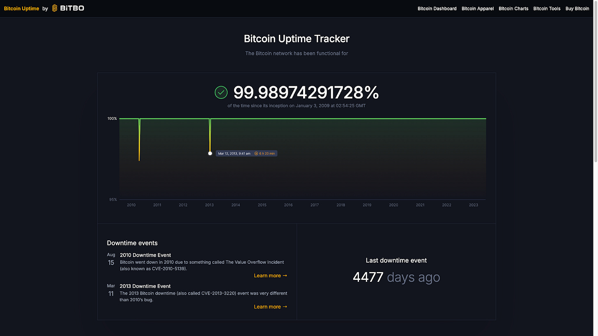Click the Value Overflow Incident description text
The width and height of the screenshot is (598, 336).
pyautogui.click(x=202, y=265)
